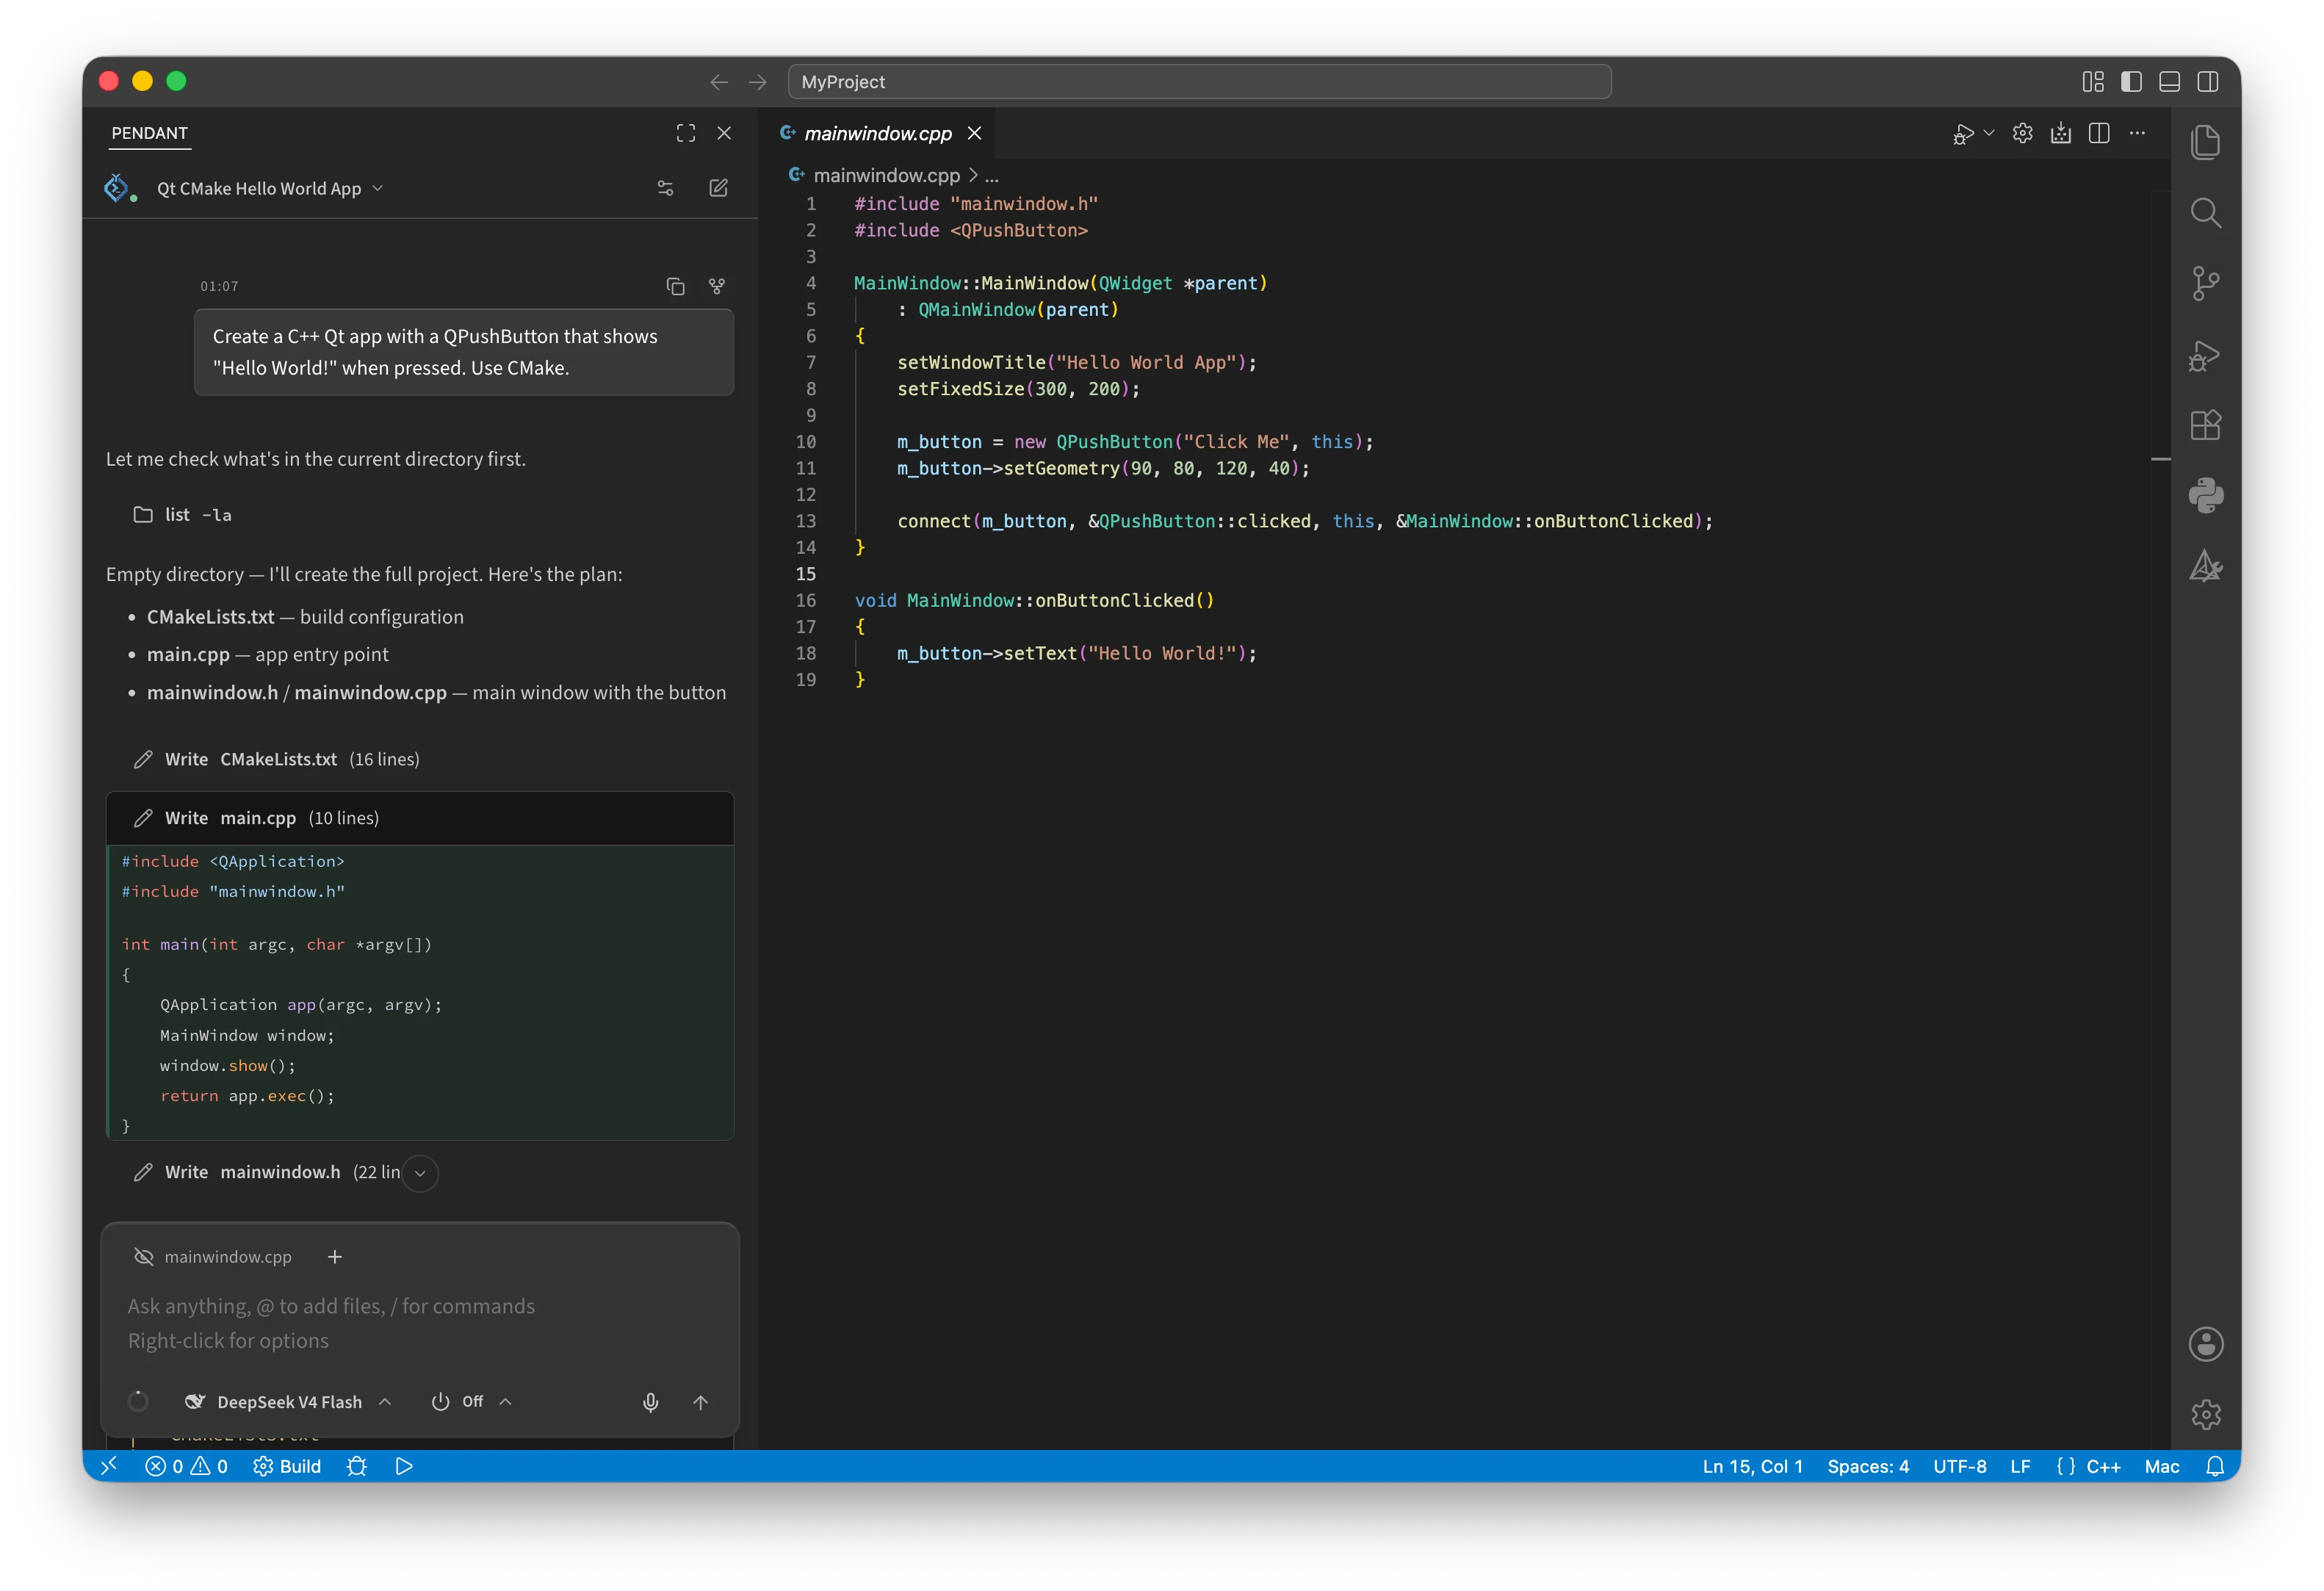This screenshot has width=2324, height=1591.
Task: Open the Extensions view
Action: pyautogui.click(x=2205, y=425)
